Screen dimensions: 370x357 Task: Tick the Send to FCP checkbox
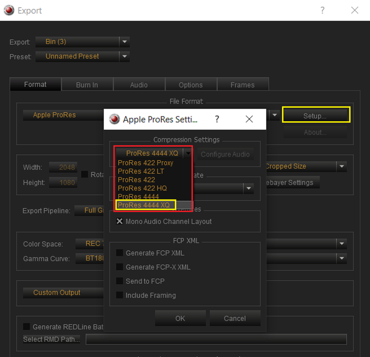120,281
